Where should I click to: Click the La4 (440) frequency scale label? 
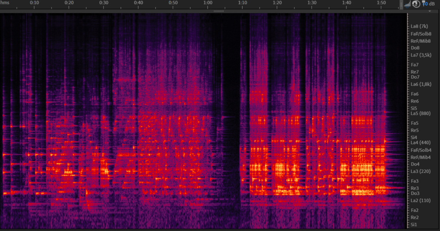(421, 143)
